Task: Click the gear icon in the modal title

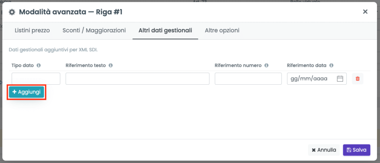Action: pyautogui.click(x=12, y=12)
